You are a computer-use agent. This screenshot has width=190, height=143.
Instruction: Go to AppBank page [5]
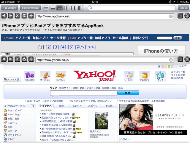pos(71,47)
